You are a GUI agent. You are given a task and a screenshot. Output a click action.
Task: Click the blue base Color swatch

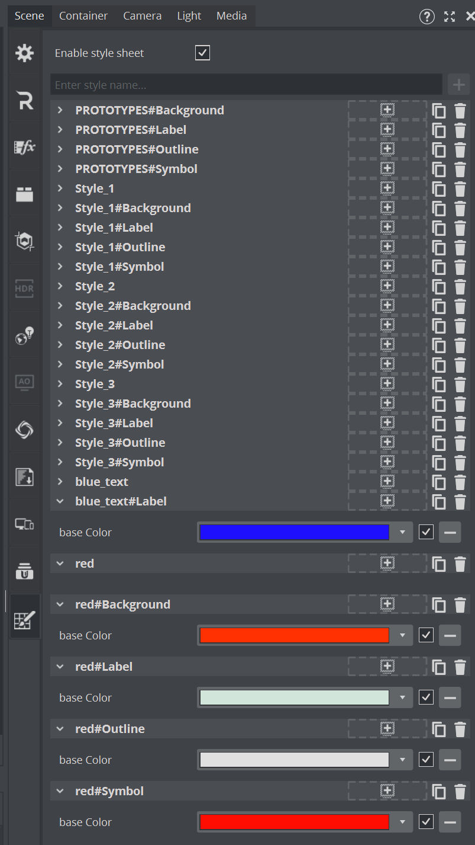click(294, 532)
